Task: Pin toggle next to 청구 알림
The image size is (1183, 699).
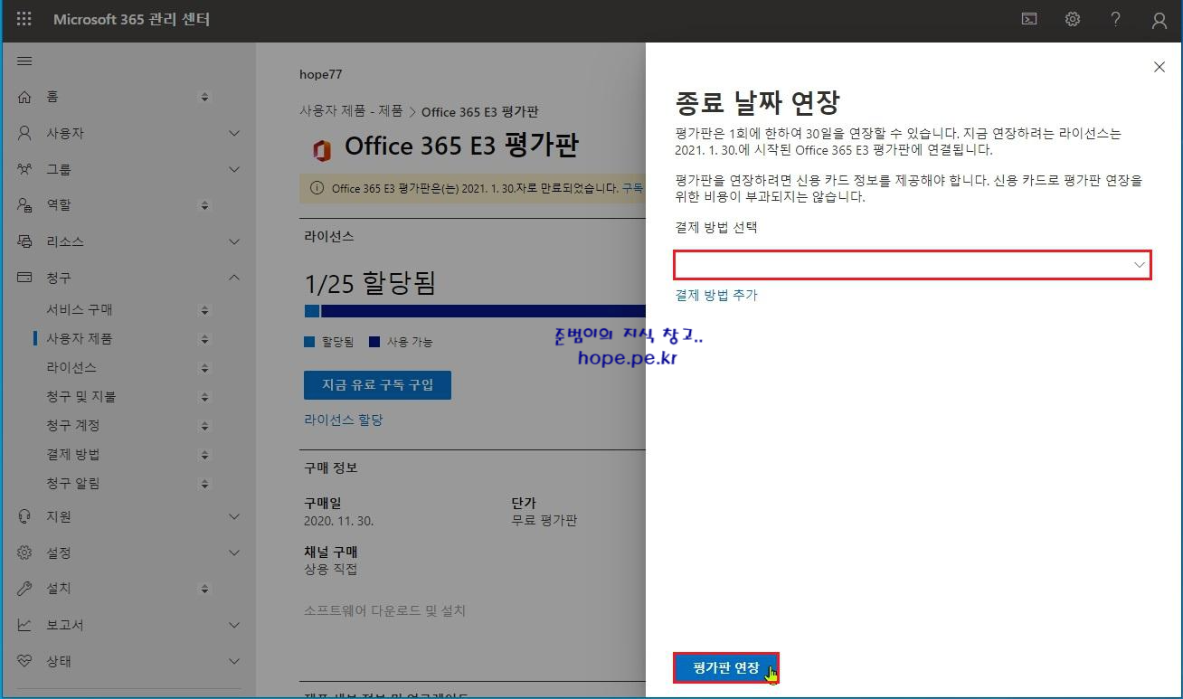Action: [x=204, y=484]
